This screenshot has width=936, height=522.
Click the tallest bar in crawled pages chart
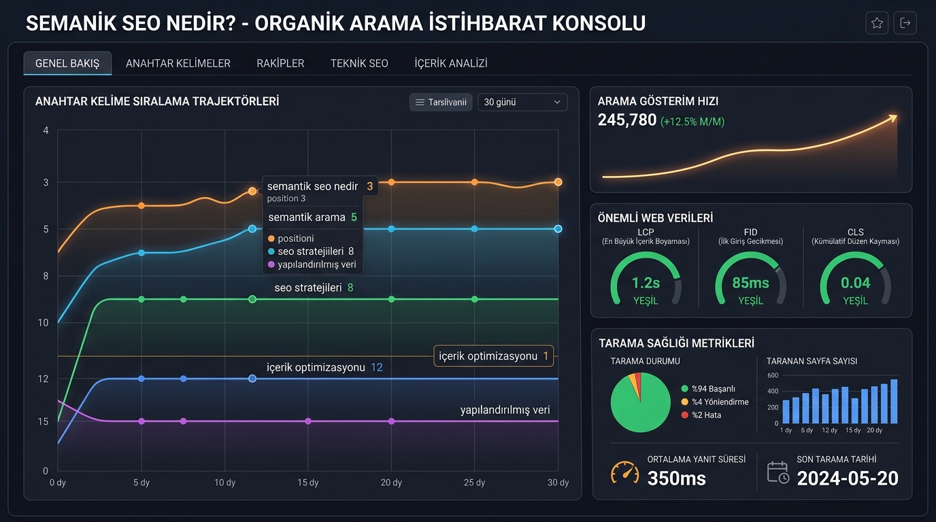point(894,402)
